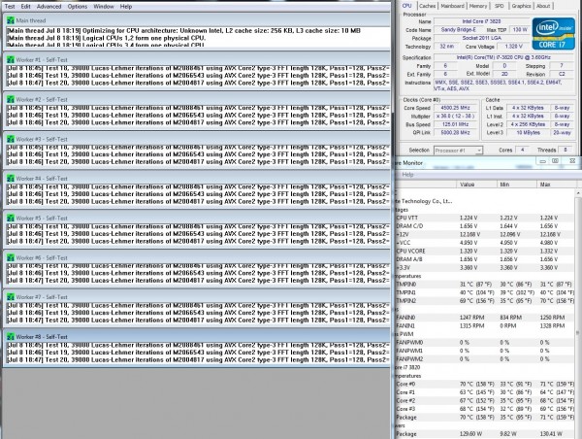Viewport: 582px width, 439px height.
Task: Maximize the hardware monitor window
Action: (555, 161)
